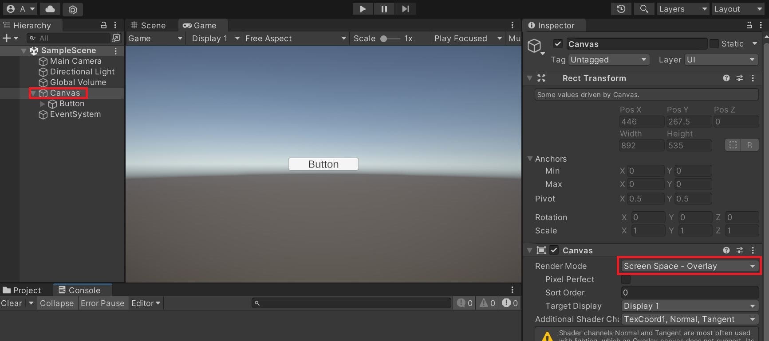
Task: Open Hierarchy search in window icon
Action: [116, 38]
